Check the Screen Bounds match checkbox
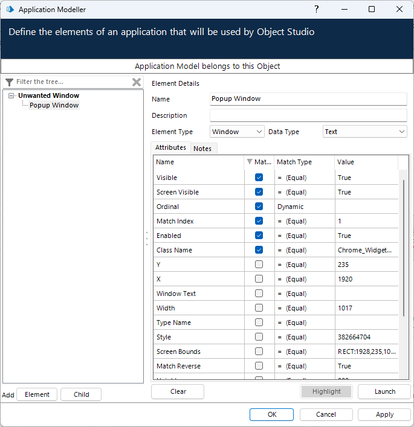414x427 pixels. point(259,352)
